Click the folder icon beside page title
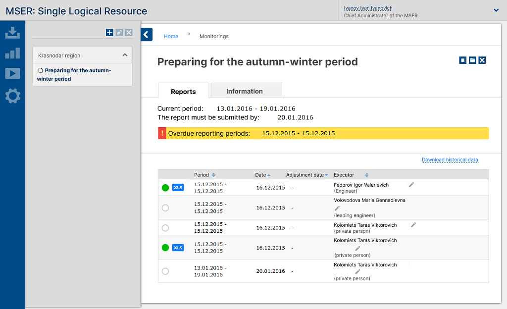Image resolution: width=507 pixels, height=309 pixels. click(472, 60)
